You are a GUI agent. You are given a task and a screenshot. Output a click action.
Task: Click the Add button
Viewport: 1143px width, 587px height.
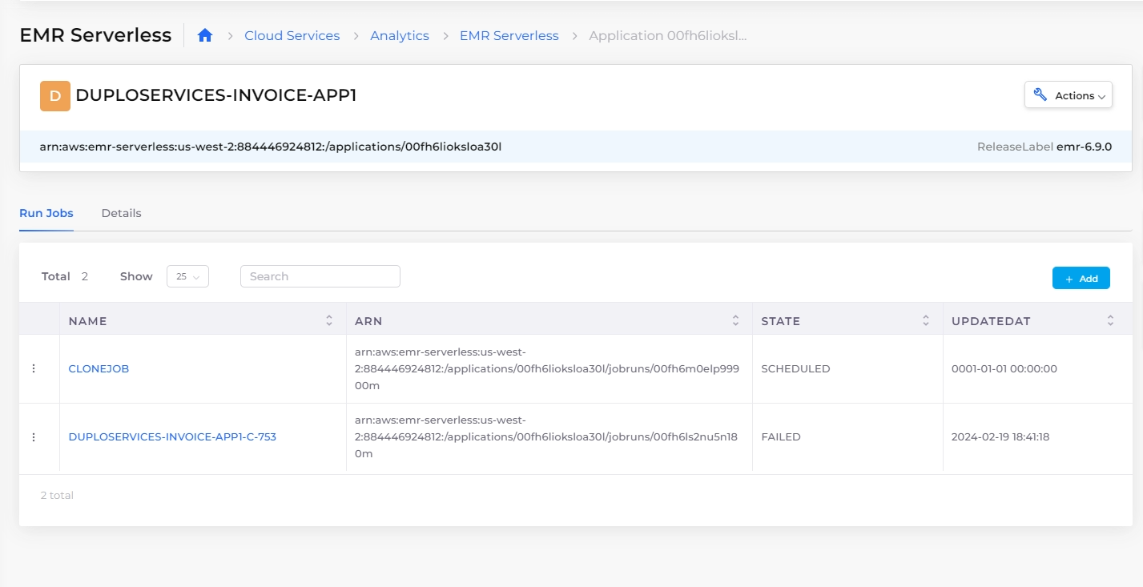click(x=1081, y=278)
